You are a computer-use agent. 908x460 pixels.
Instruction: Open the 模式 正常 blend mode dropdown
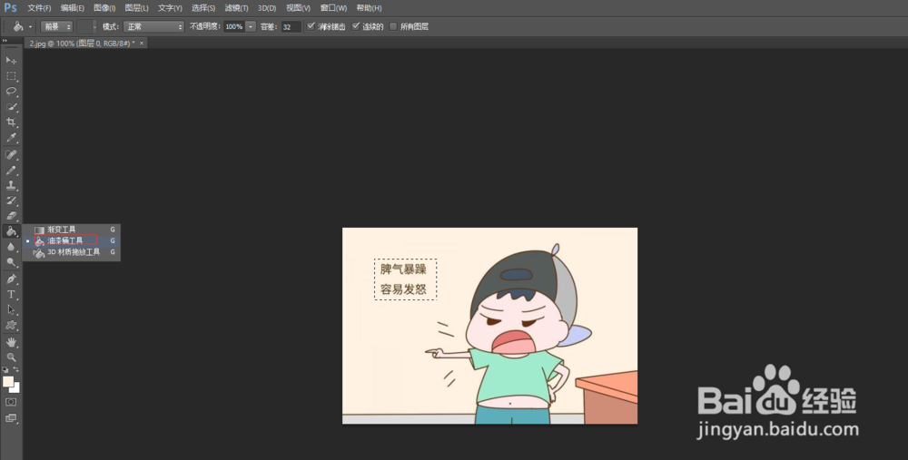(153, 26)
